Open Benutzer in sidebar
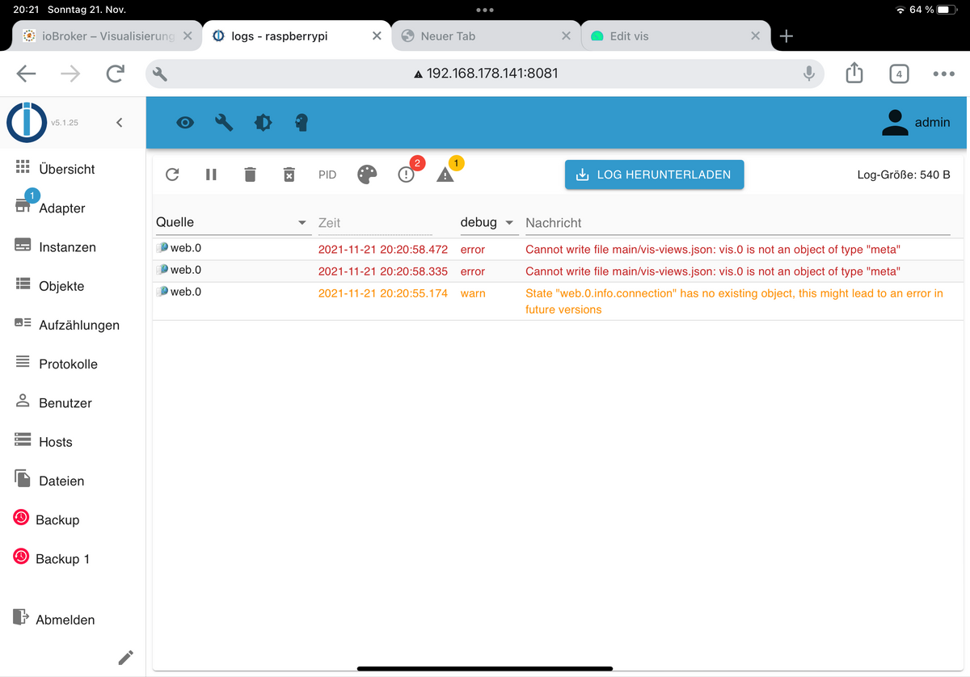Viewport: 970px width, 677px height. [73, 402]
